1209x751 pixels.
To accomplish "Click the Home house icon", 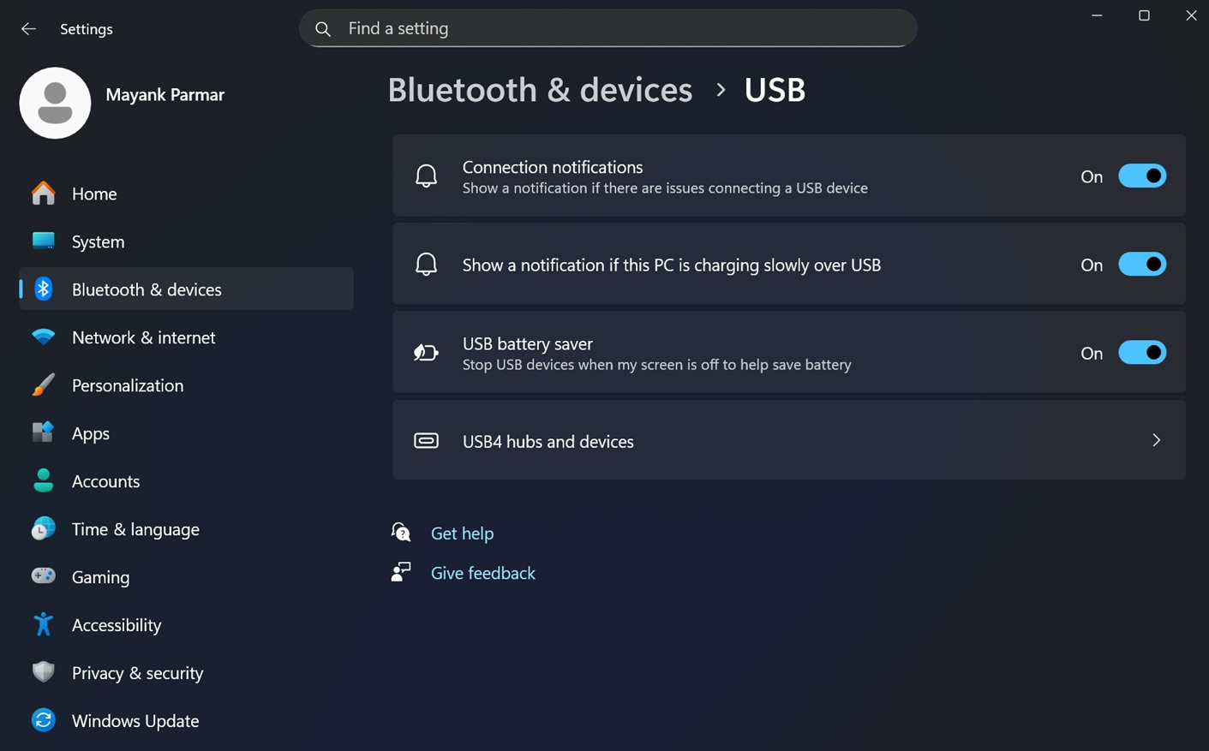I will pyautogui.click(x=43, y=194).
